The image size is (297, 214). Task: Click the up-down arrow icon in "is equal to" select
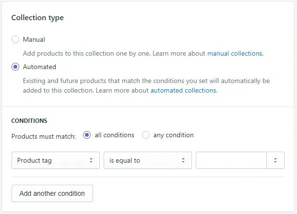click(183, 161)
